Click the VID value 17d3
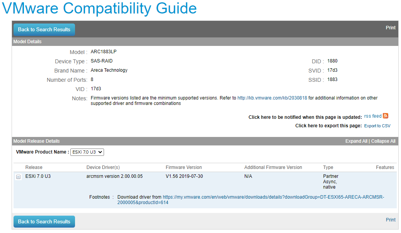This screenshot has height=233, width=401. 96,89
